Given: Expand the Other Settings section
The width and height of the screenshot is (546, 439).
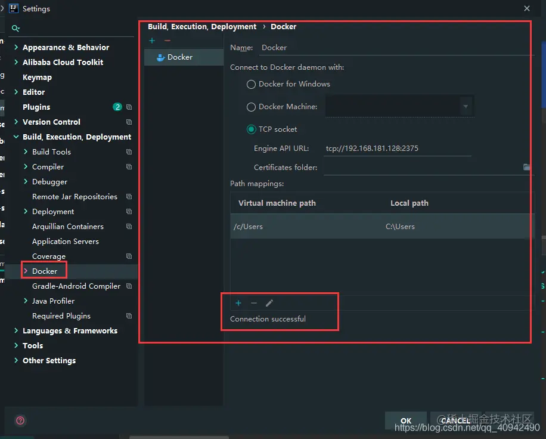Looking at the screenshot, I should tap(16, 360).
